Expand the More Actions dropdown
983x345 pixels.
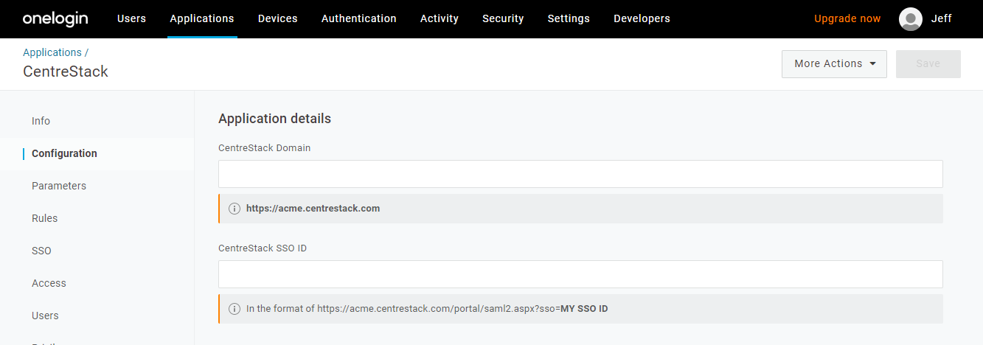[834, 64]
